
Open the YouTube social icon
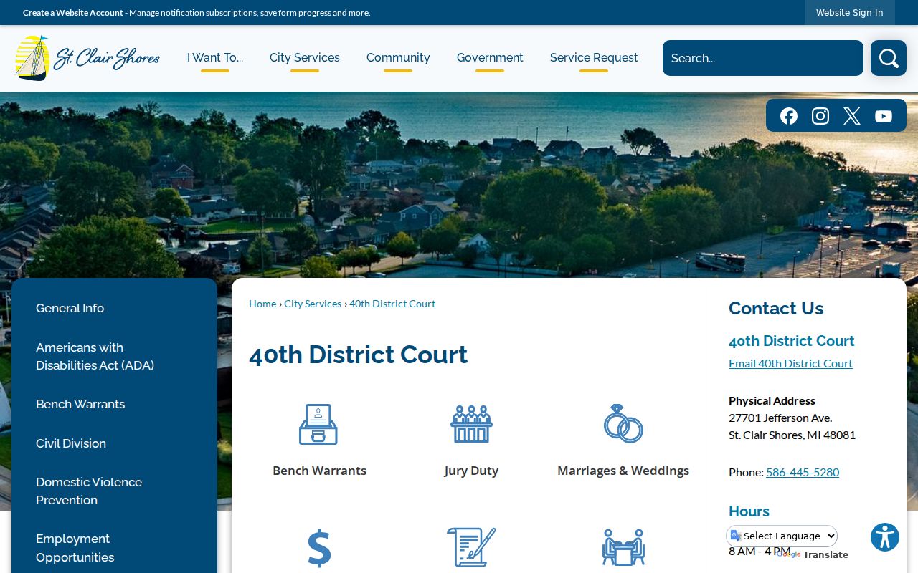click(884, 116)
